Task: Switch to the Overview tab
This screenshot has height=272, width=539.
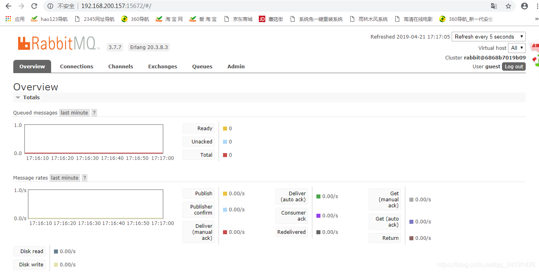Action: [32, 66]
